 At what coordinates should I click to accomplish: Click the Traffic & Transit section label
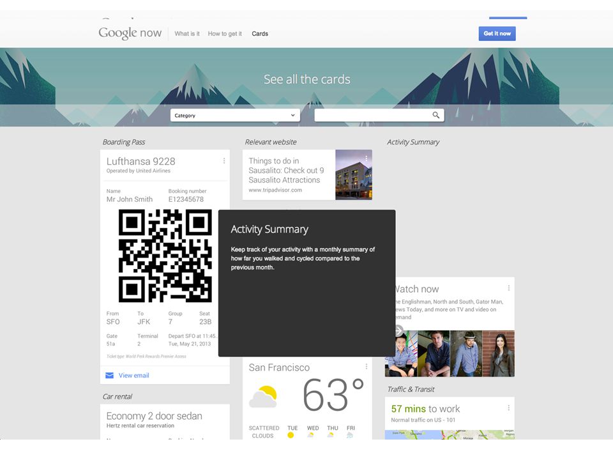[x=411, y=389]
